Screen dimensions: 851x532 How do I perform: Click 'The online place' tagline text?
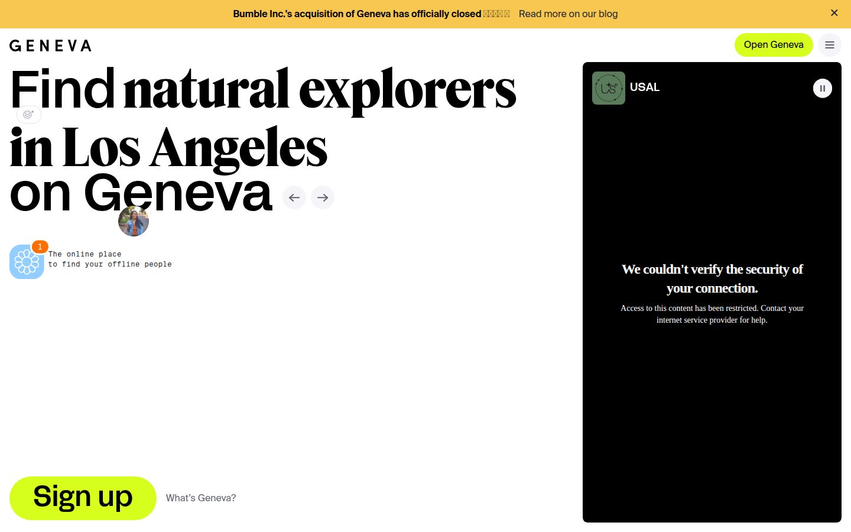tap(85, 254)
